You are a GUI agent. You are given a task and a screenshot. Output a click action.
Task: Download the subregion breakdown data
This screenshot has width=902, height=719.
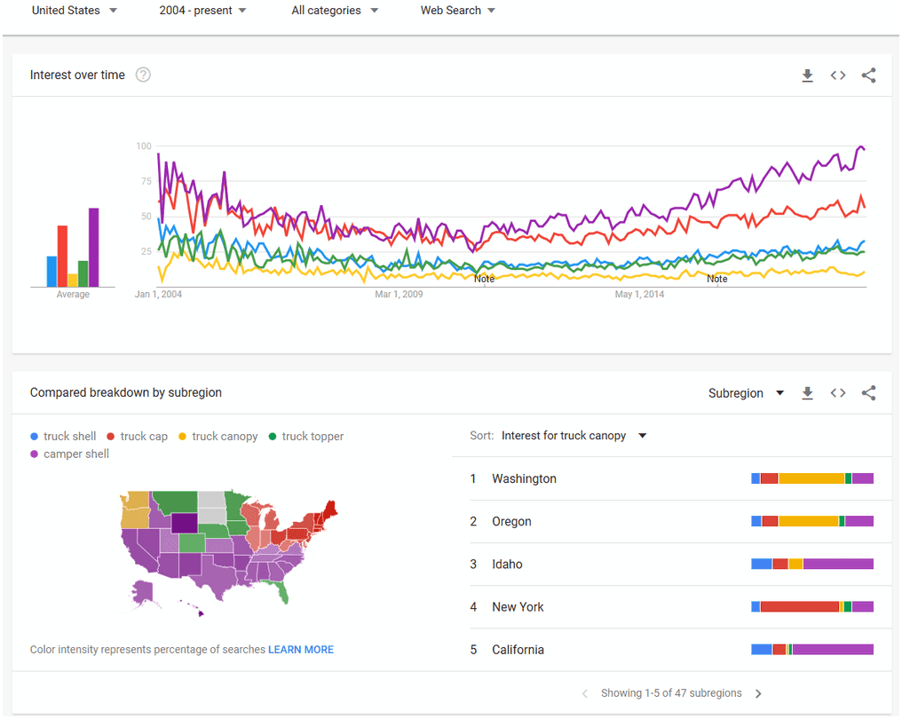807,393
